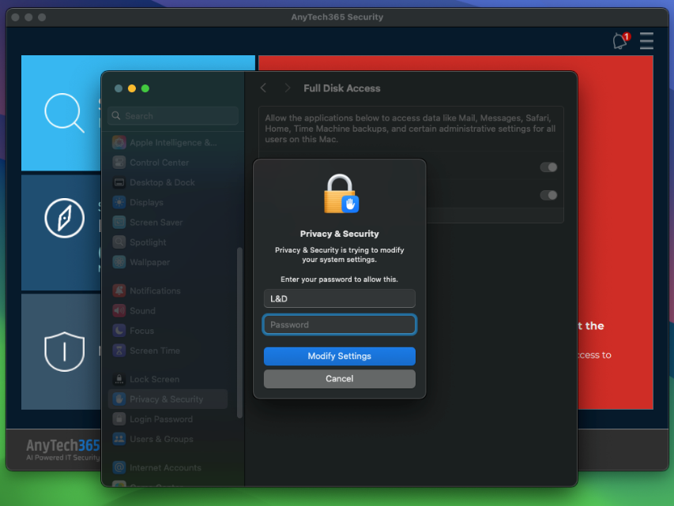Click Spotlight sidebar icon
Viewport: 674px width, 506px height.
tap(119, 242)
